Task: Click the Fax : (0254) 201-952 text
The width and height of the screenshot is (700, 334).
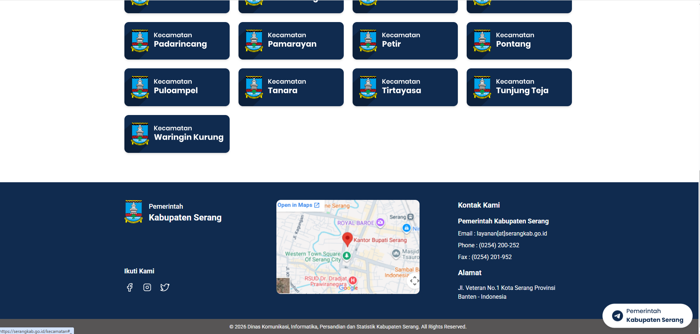Action: [x=485, y=257]
